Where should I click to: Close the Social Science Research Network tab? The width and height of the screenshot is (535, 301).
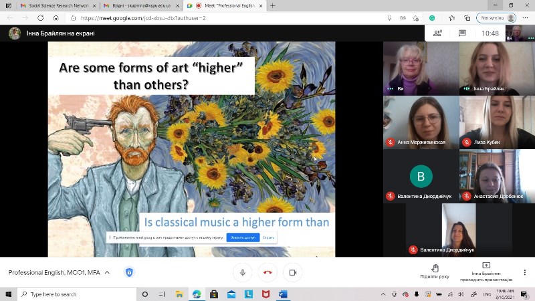[x=94, y=6]
